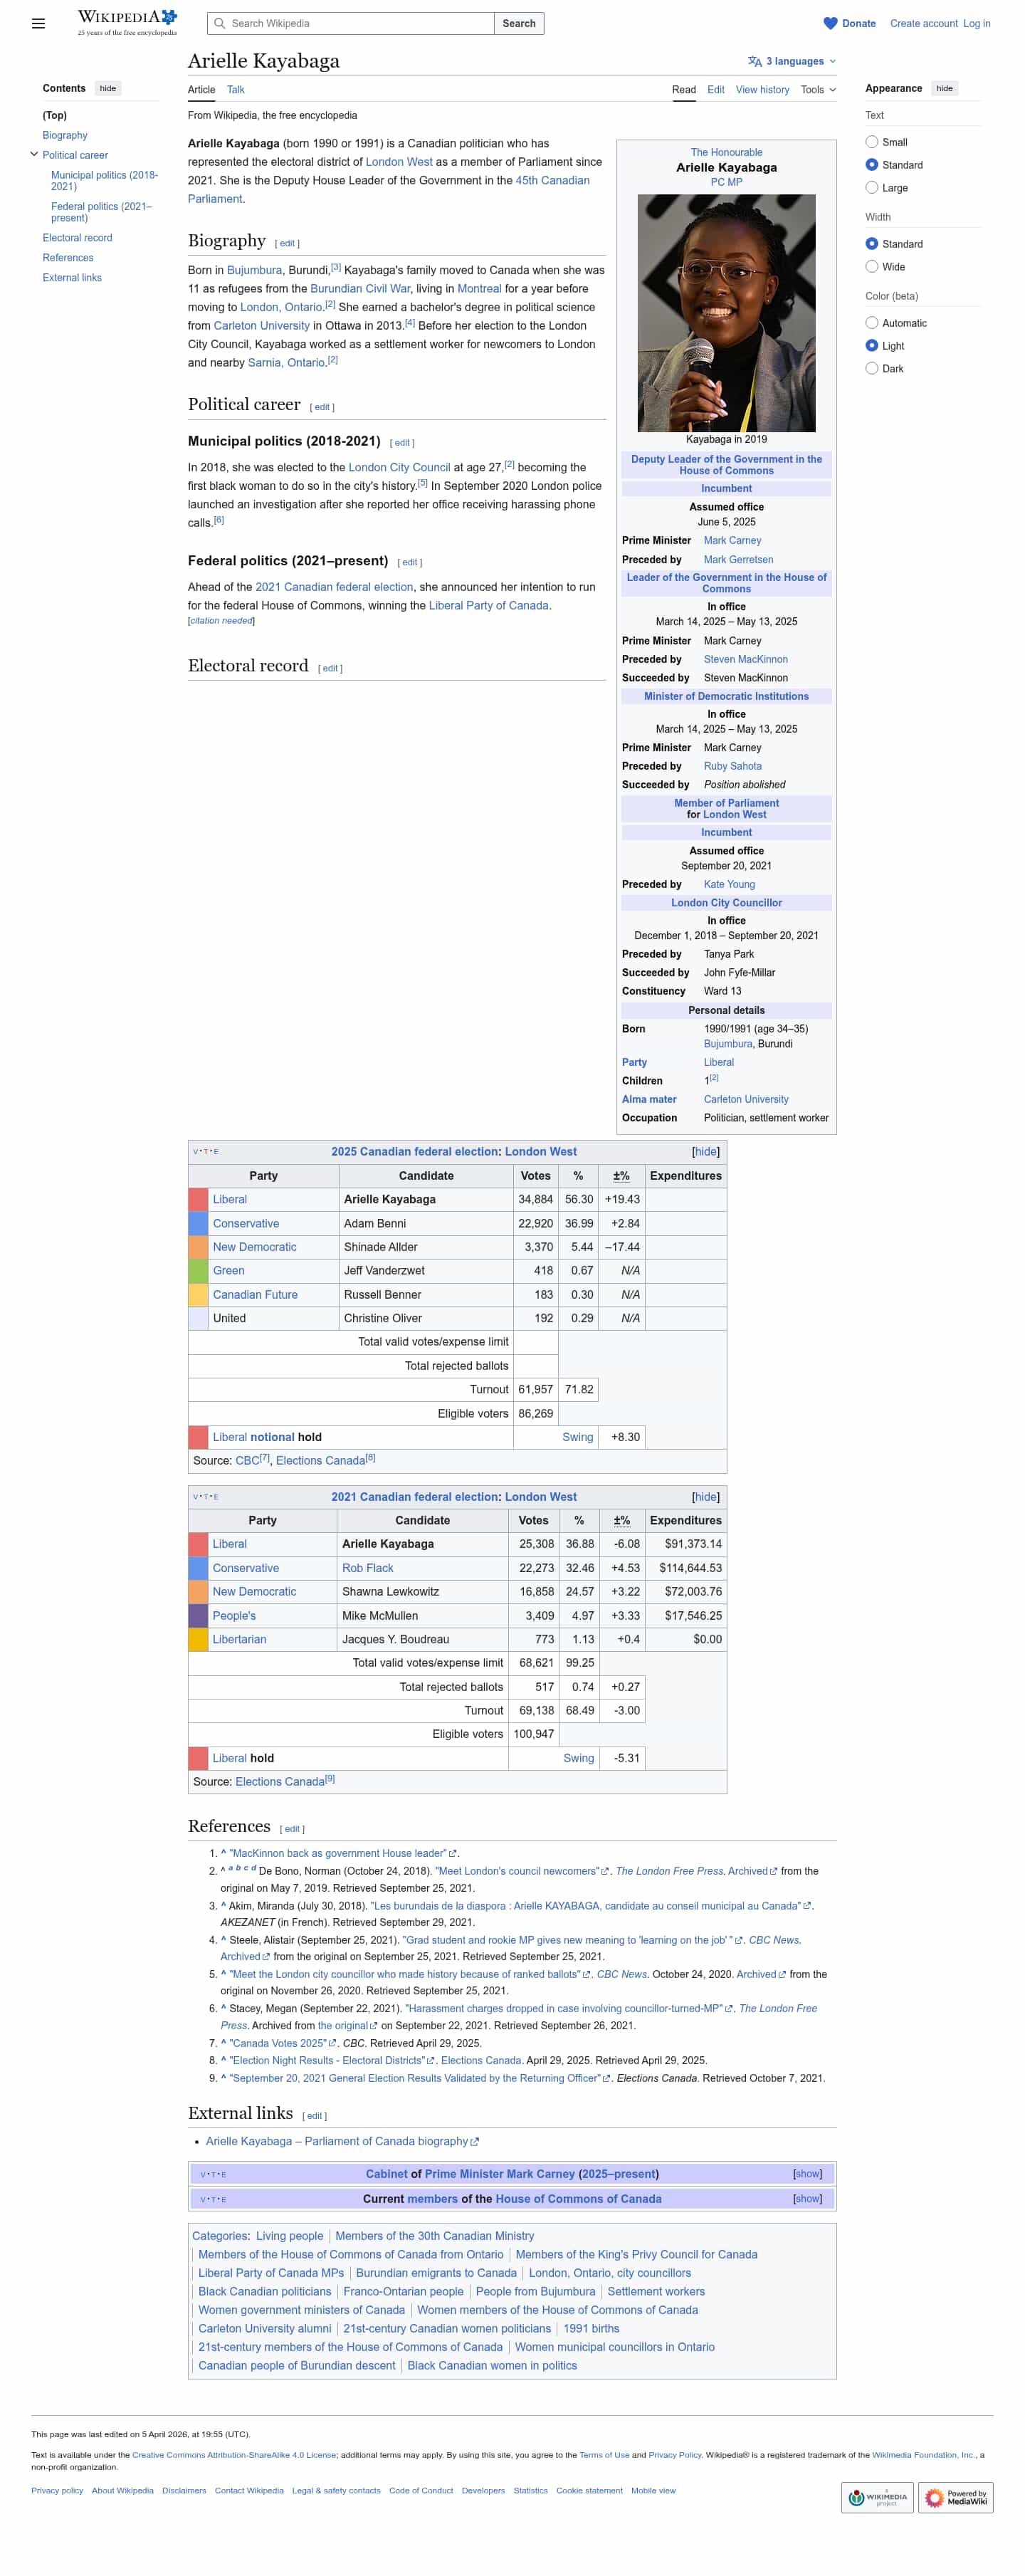Click the Wikipedia logo
The image size is (1025, 2576).
pyautogui.click(x=127, y=22)
